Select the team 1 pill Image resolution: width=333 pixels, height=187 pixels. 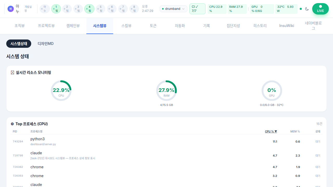(x=56, y=9)
